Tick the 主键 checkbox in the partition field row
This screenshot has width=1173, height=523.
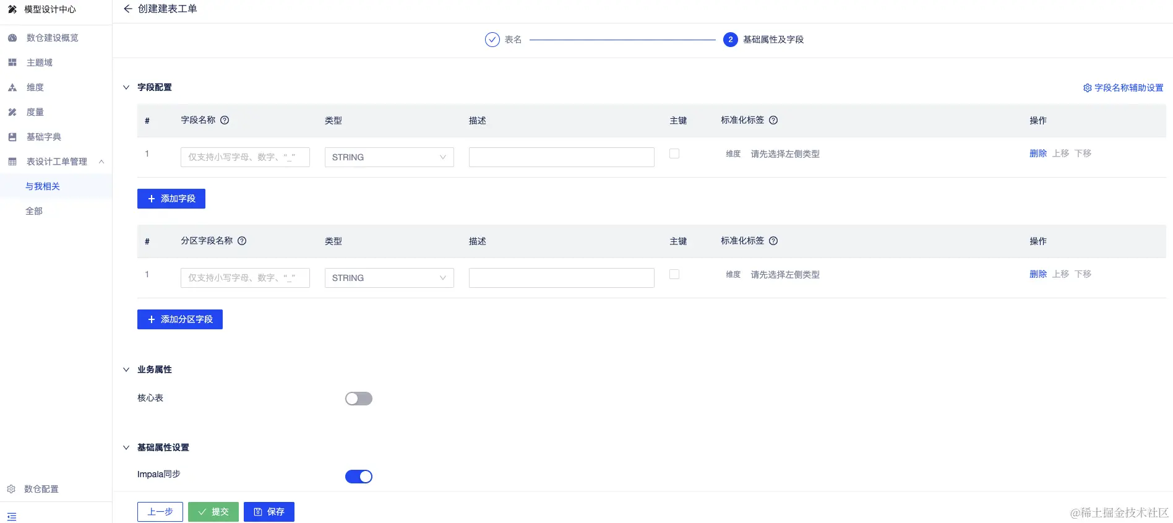674,274
